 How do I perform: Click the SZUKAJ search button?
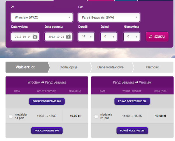[x=157, y=37]
